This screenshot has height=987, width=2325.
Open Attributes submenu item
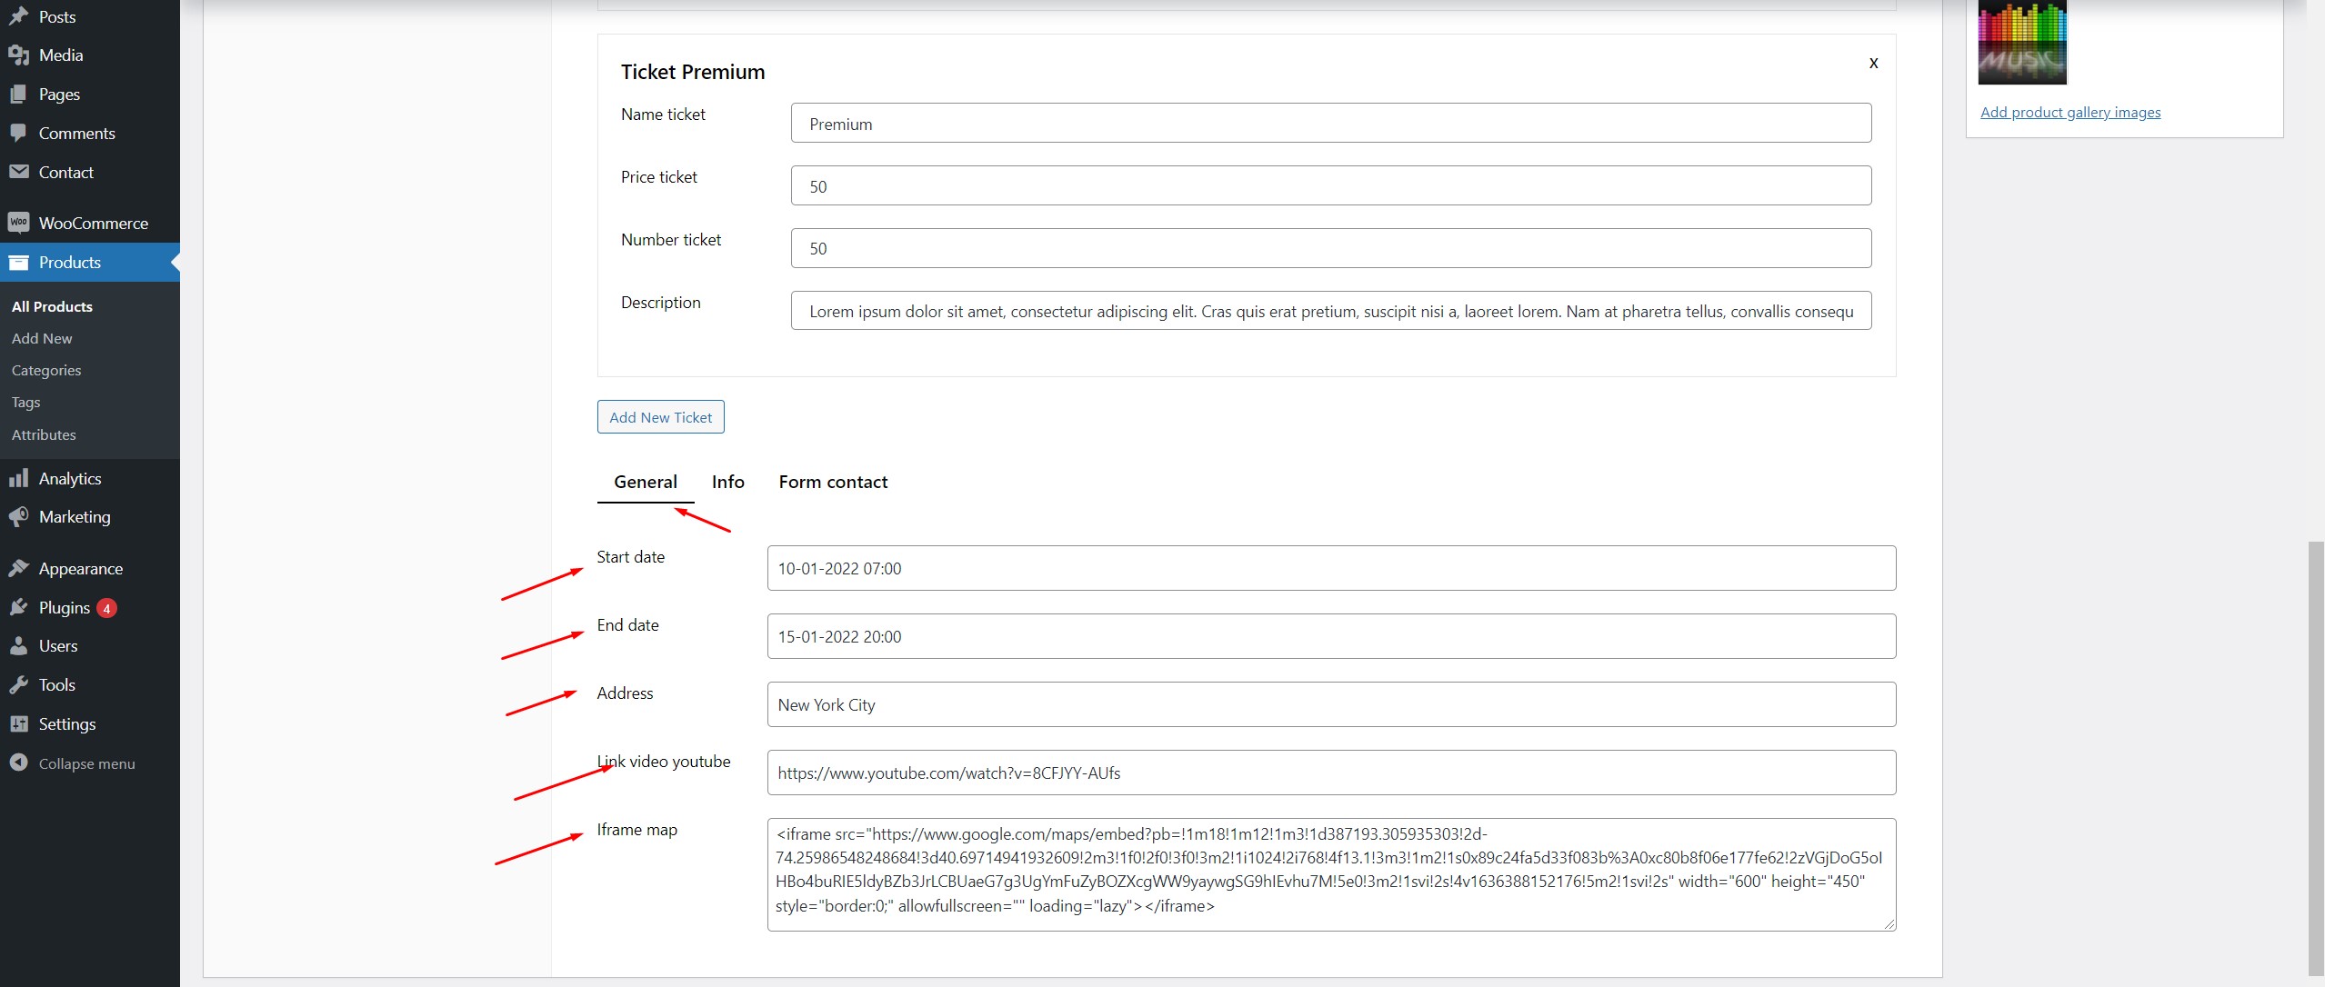(44, 435)
